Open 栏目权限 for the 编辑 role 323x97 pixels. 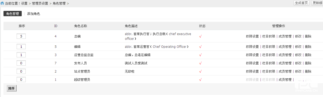point(269,47)
